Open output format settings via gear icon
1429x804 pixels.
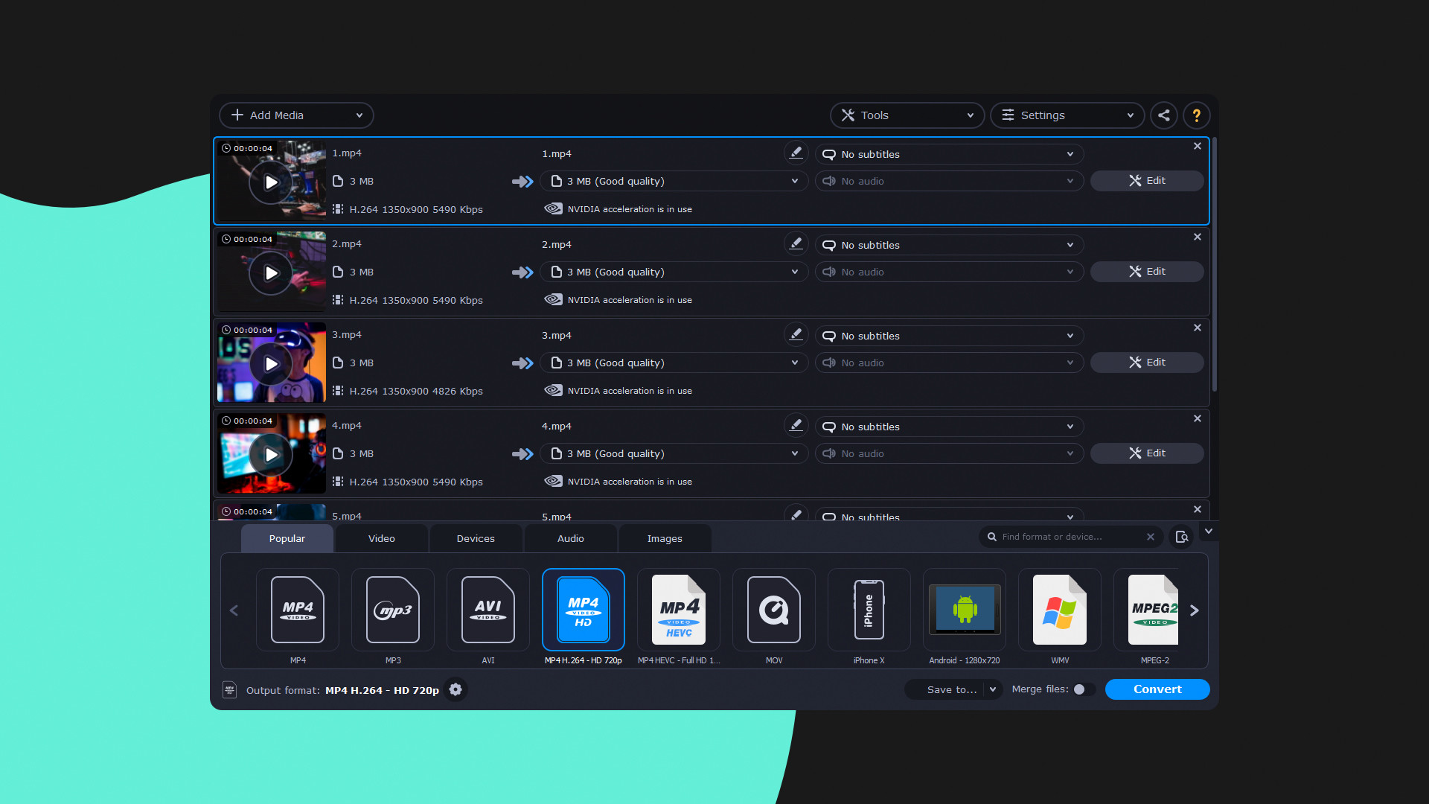pos(455,690)
